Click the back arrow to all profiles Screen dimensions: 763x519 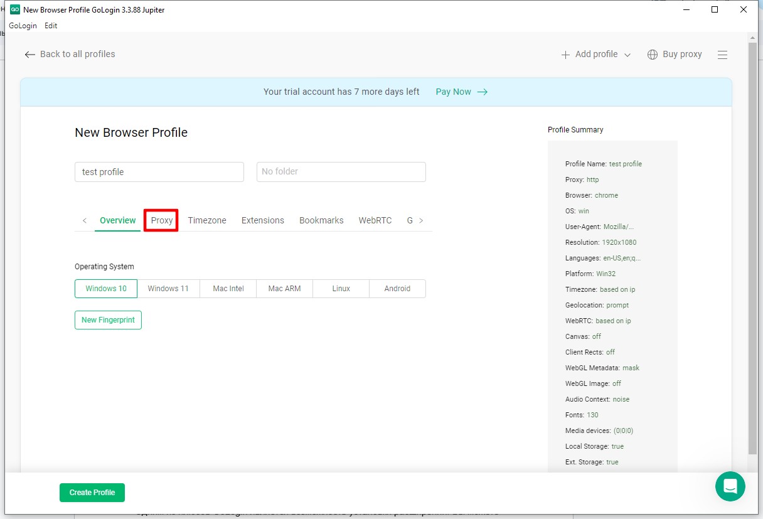coord(29,55)
